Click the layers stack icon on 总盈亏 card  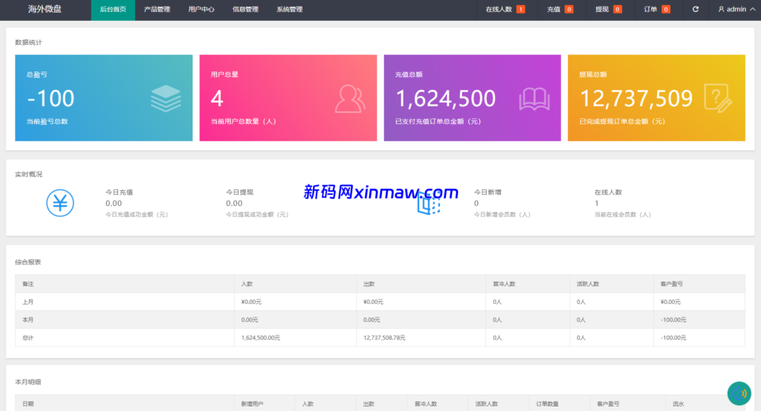pos(166,99)
